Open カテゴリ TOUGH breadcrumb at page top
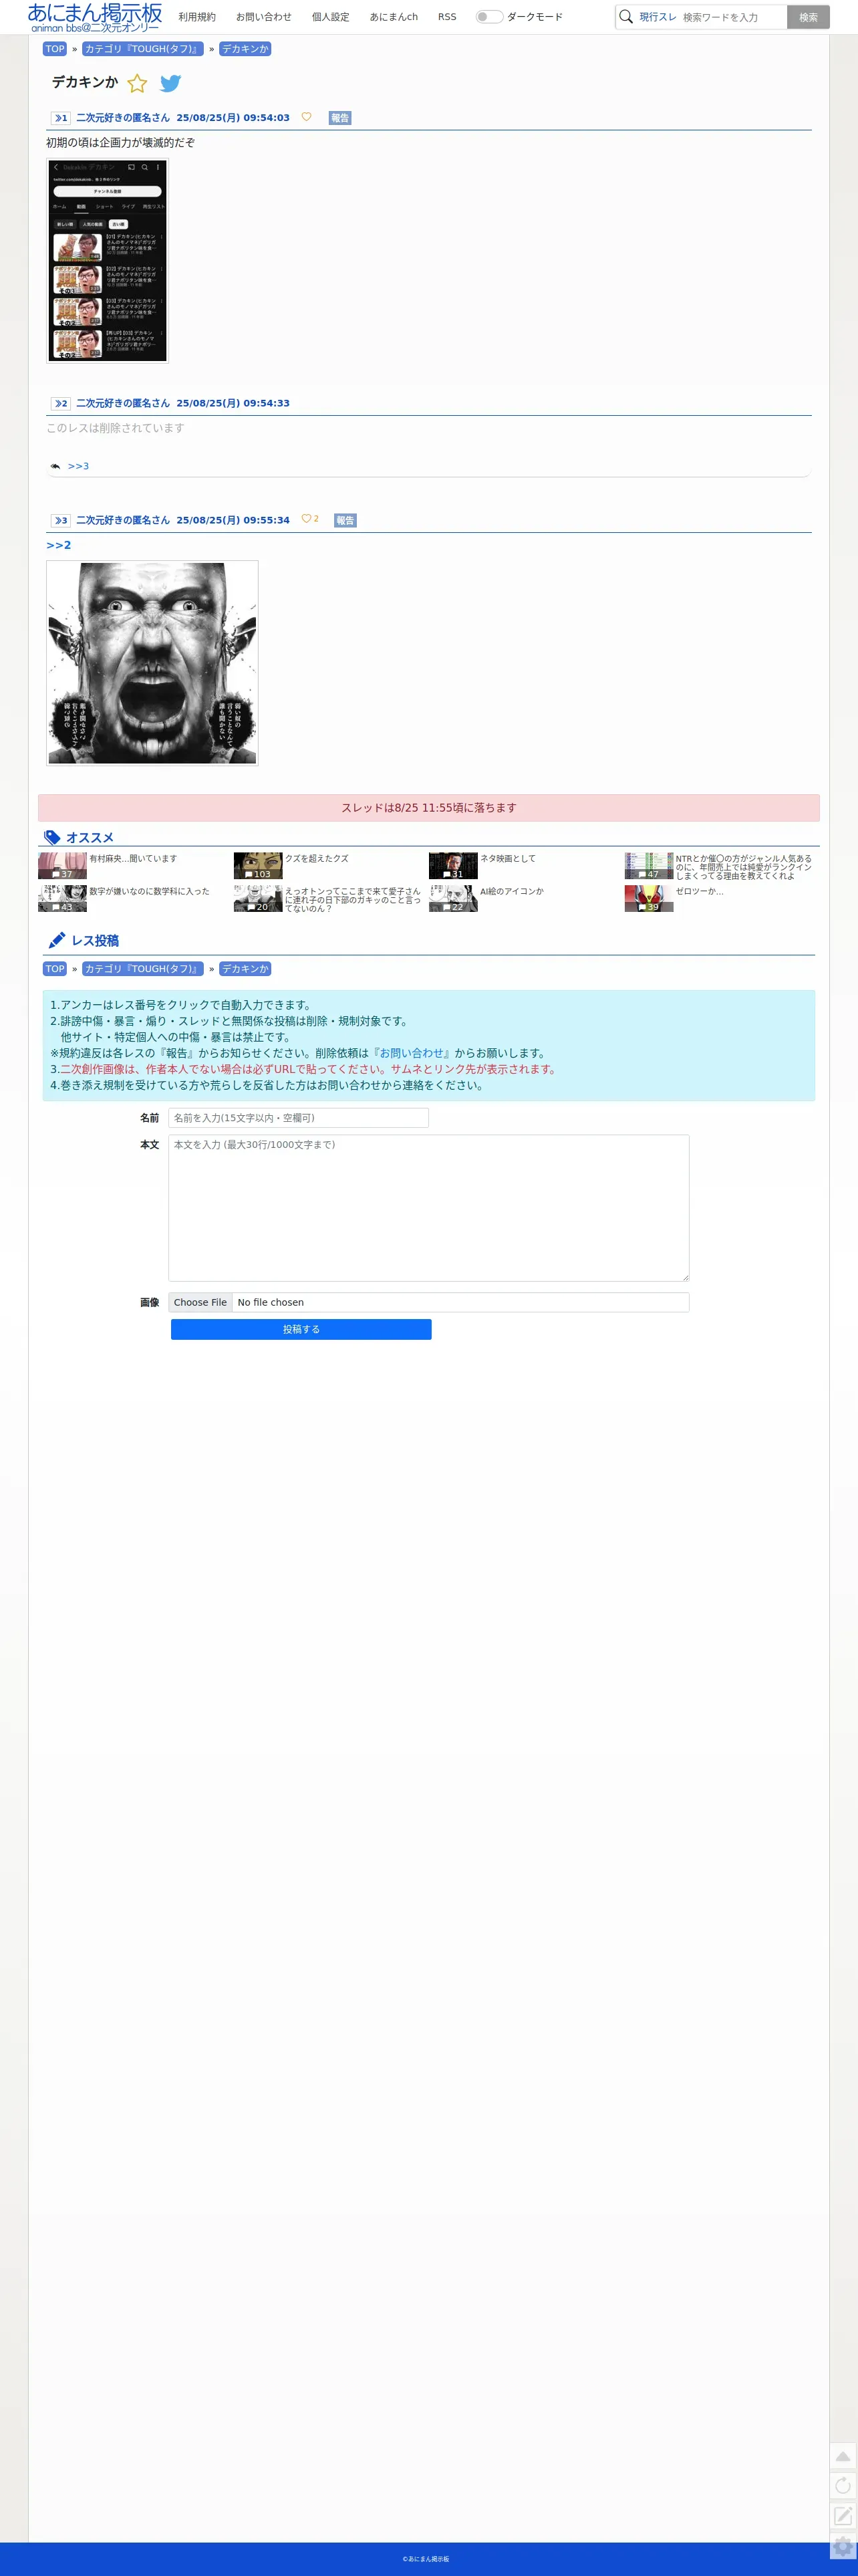This screenshot has height=2576, width=858. coord(143,49)
